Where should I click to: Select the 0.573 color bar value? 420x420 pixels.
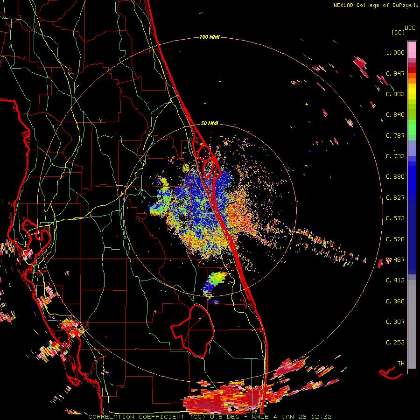[x=395, y=218]
